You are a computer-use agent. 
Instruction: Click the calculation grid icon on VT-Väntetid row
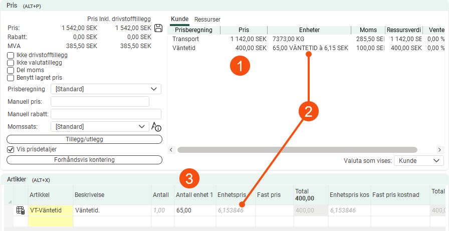21,210
